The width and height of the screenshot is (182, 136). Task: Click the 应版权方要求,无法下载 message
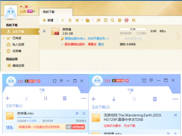119,126
